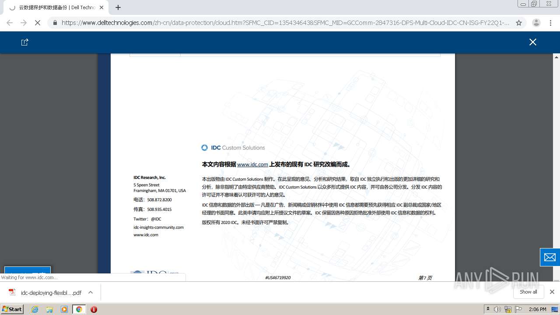Click the idc-insights-community.com text
The image size is (560, 315).
[158, 227]
